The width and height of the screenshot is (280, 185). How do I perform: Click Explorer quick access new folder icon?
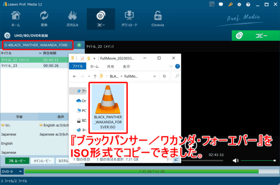point(89,59)
